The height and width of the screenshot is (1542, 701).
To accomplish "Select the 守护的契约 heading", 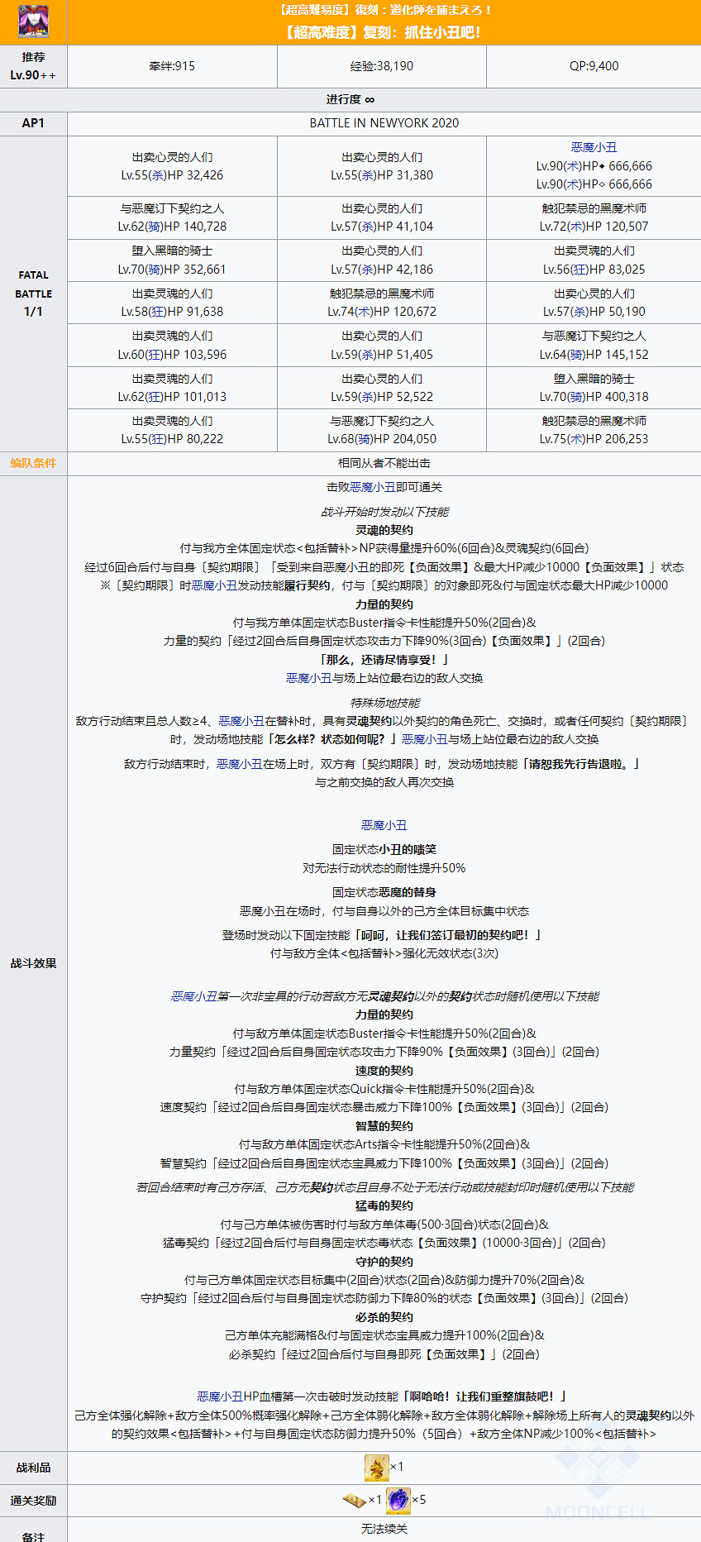I will (384, 1262).
